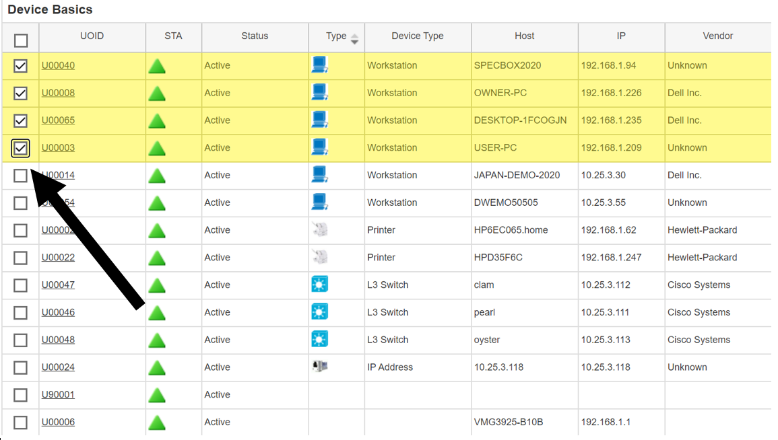Toggle the select-all checkbox in header

(21, 40)
